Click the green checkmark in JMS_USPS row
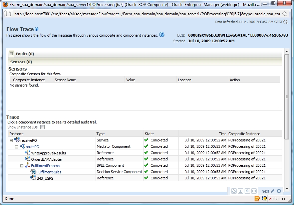 click(x=146, y=178)
